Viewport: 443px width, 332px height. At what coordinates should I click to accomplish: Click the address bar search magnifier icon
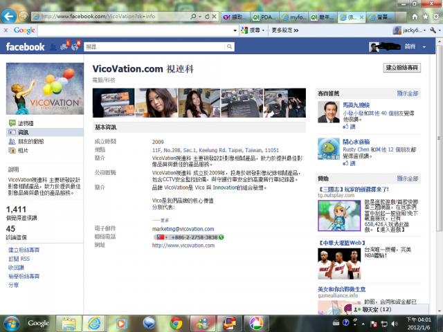click(x=194, y=17)
